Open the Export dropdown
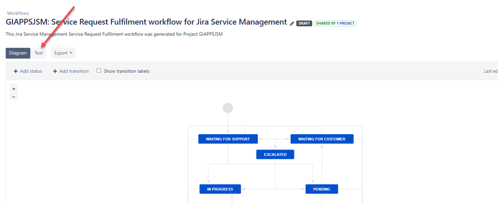 (63, 53)
